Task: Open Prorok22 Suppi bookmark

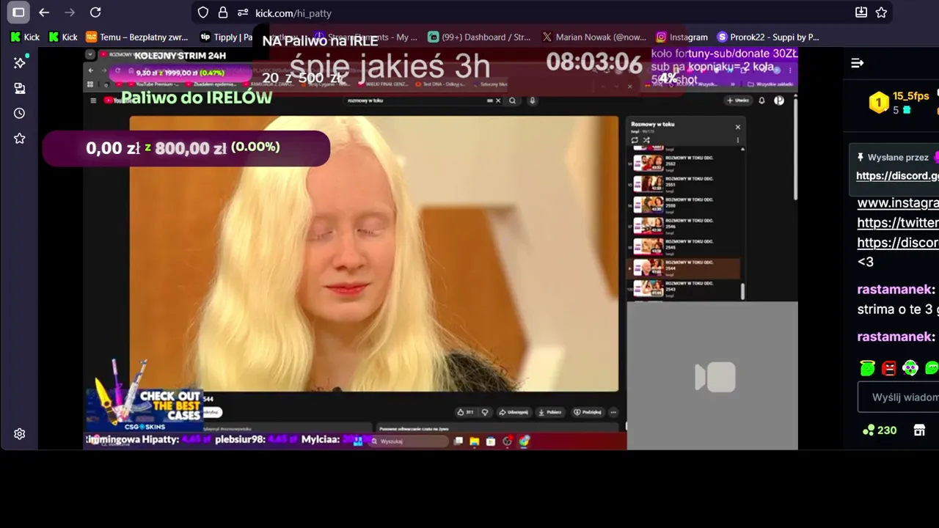Action: (x=768, y=37)
